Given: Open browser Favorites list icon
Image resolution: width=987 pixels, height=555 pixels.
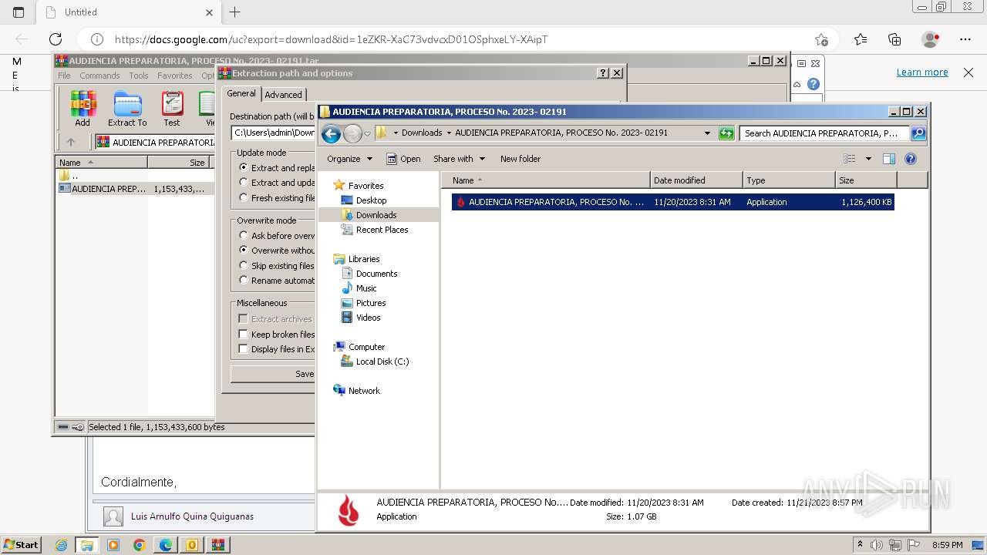Looking at the screenshot, I should pyautogui.click(x=861, y=39).
